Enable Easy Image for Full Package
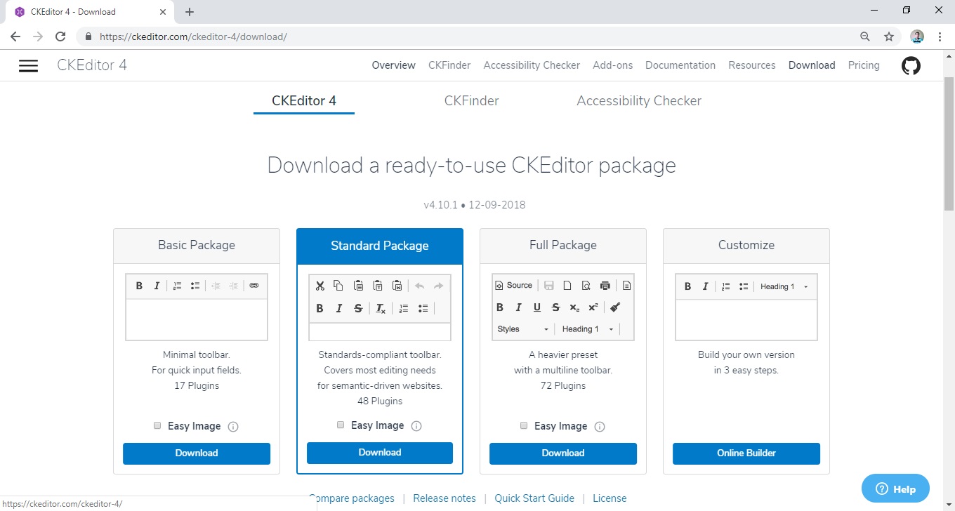The width and height of the screenshot is (955, 511). [524, 425]
